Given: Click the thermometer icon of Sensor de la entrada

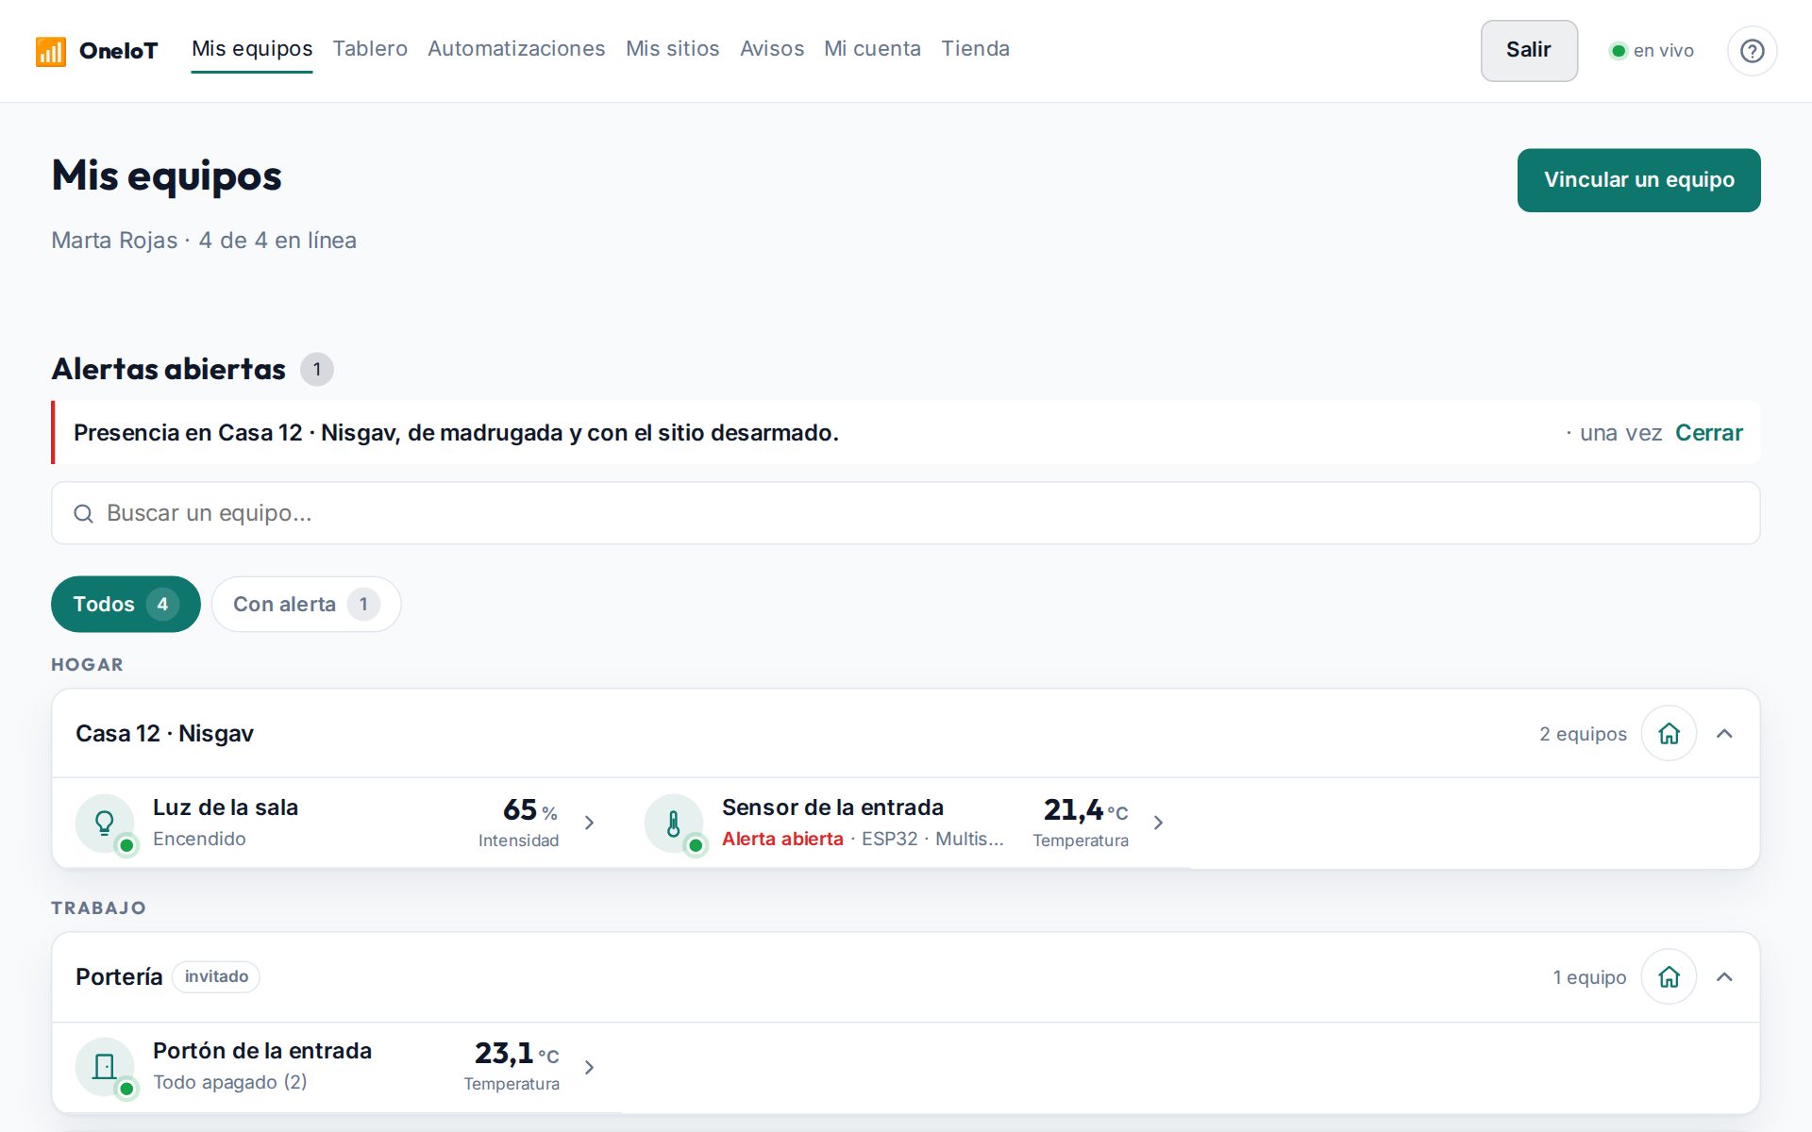Looking at the screenshot, I should 674,823.
